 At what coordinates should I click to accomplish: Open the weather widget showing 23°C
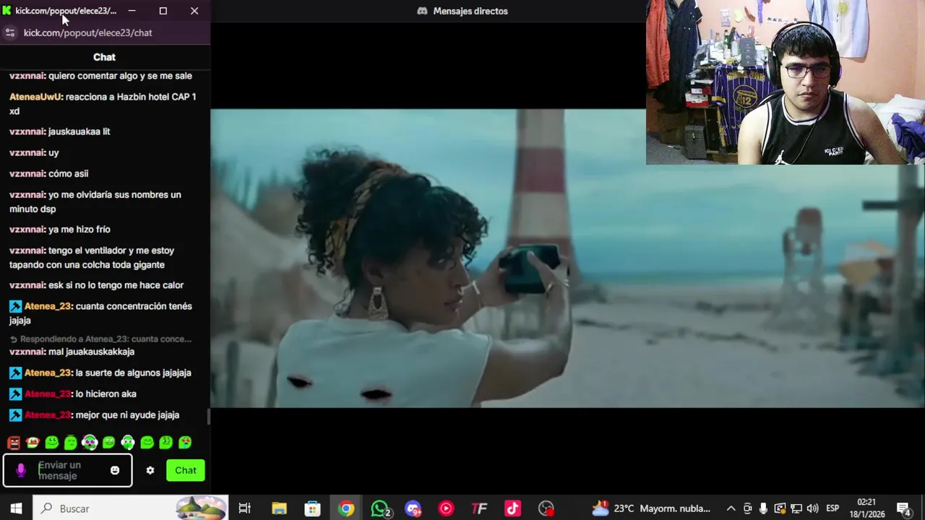(x=651, y=508)
